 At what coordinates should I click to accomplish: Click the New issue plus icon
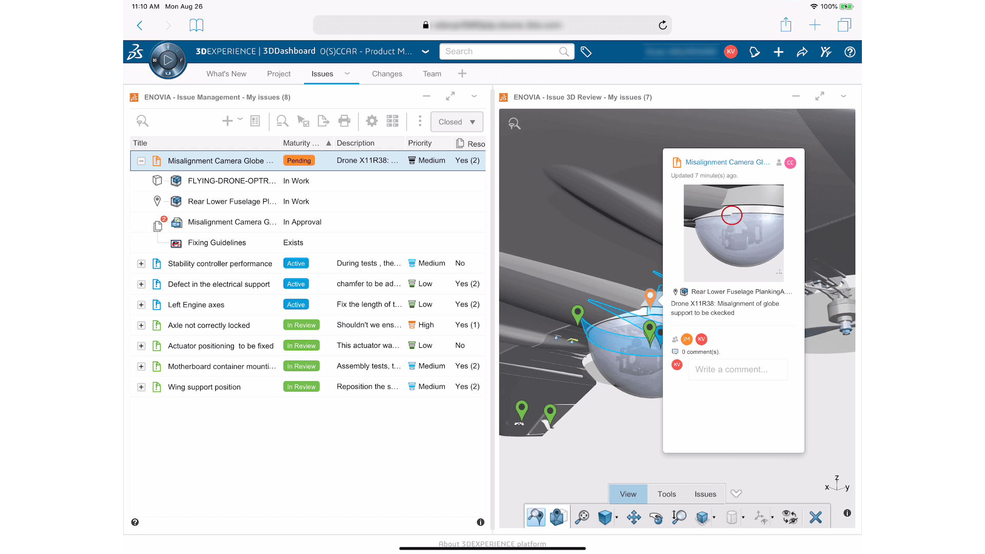pyautogui.click(x=227, y=121)
